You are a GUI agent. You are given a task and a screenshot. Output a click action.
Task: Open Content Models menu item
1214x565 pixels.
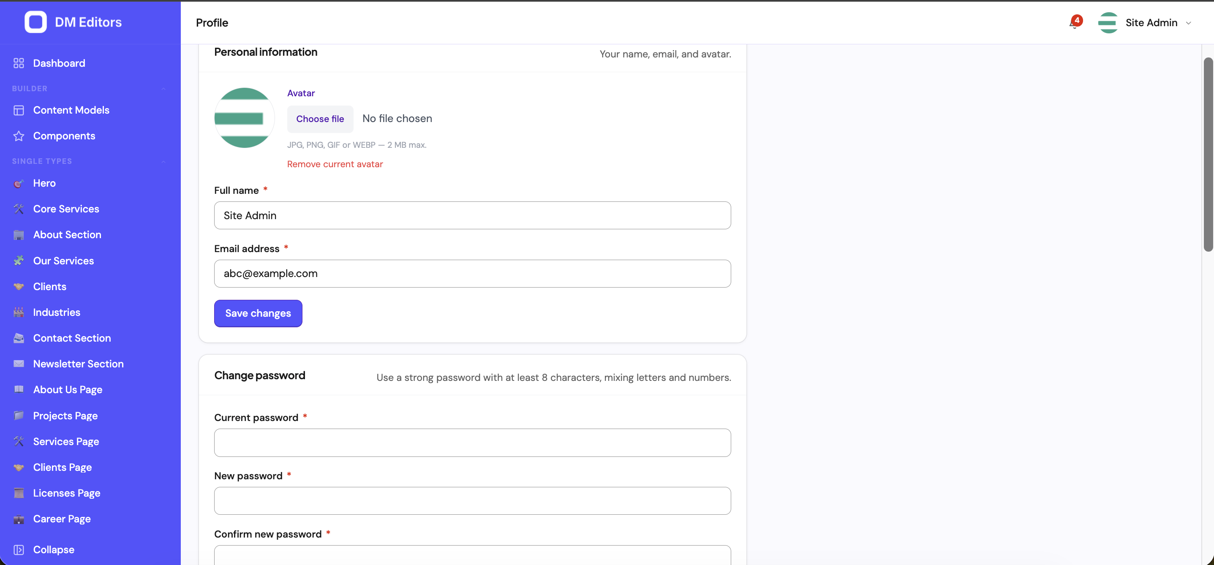click(90, 110)
